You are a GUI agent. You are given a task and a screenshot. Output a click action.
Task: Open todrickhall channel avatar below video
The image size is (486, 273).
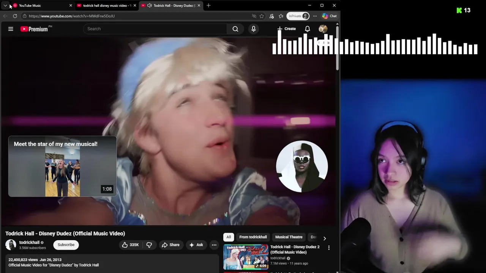(x=11, y=245)
